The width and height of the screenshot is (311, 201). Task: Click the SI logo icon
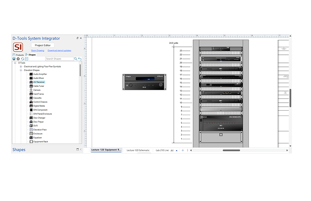point(18,47)
